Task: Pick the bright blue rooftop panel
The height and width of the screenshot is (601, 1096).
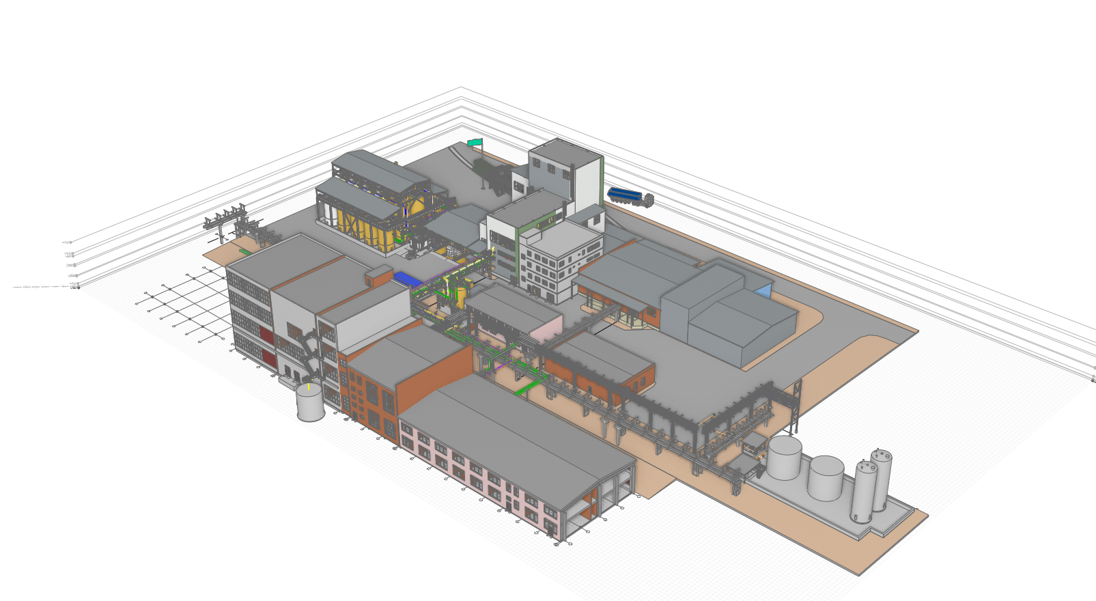Action: [408, 279]
